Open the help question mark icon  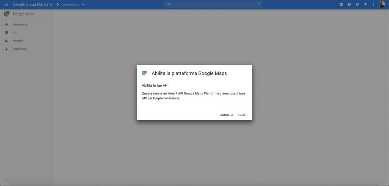pos(357,5)
